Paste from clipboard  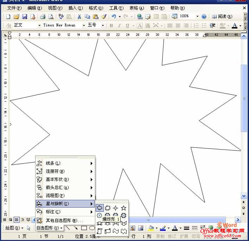tap(96, 17)
